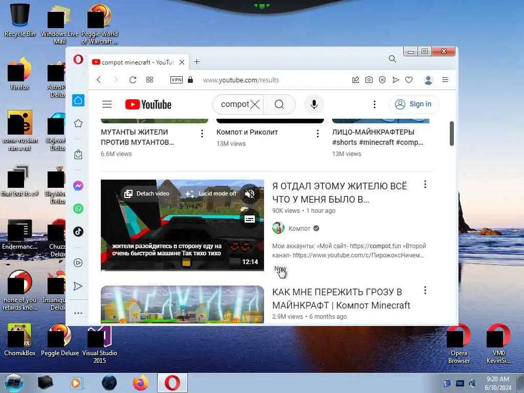Open the sidebar Flow paper-plane icon
This screenshot has width=524, height=393.
click(x=78, y=286)
